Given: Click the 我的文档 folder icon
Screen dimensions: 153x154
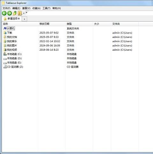Looking at the screenshot, I should click(x=5, y=37).
